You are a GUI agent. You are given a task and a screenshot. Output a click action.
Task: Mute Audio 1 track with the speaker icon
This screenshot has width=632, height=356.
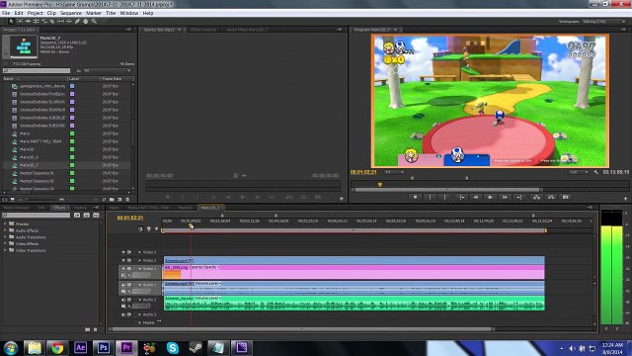[123, 285]
